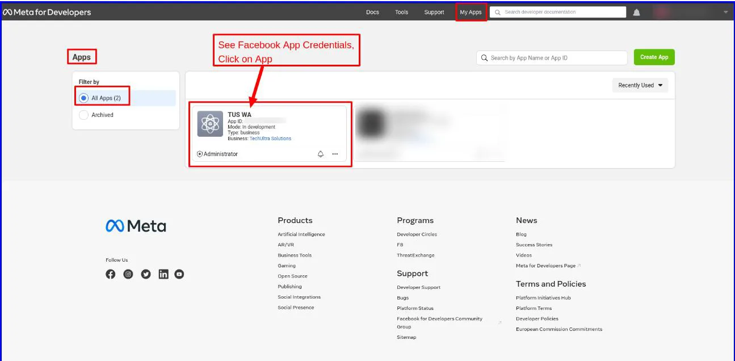Open the AR/VR product link
The height and width of the screenshot is (361, 735).
(x=286, y=245)
